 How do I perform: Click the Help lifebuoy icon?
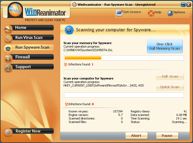(x=151, y=13)
